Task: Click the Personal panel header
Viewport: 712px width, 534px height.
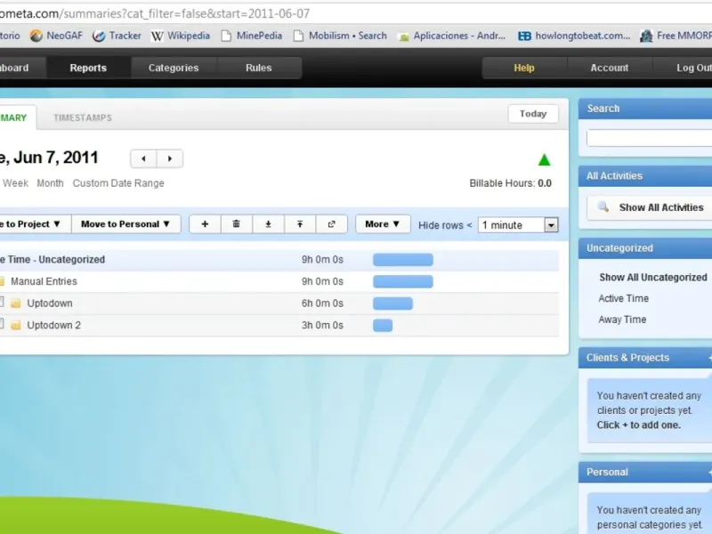Action: (x=645, y=473)
